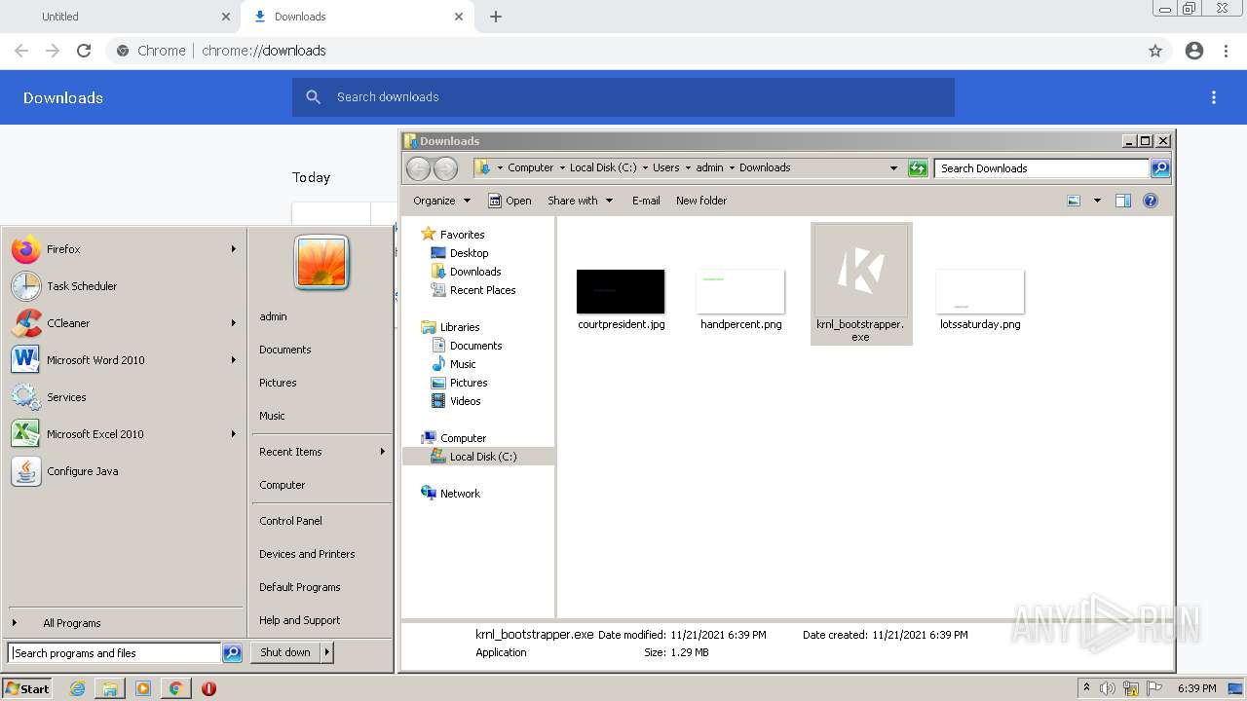Click the Explorer Forward navigation button
Screen dimensions: 1247x701
click(x=445, y=167)
